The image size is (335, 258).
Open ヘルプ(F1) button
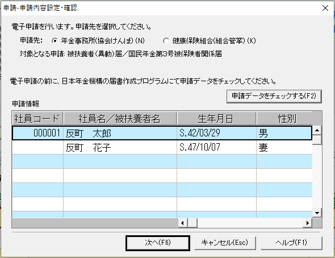click(x=291, y=243)
